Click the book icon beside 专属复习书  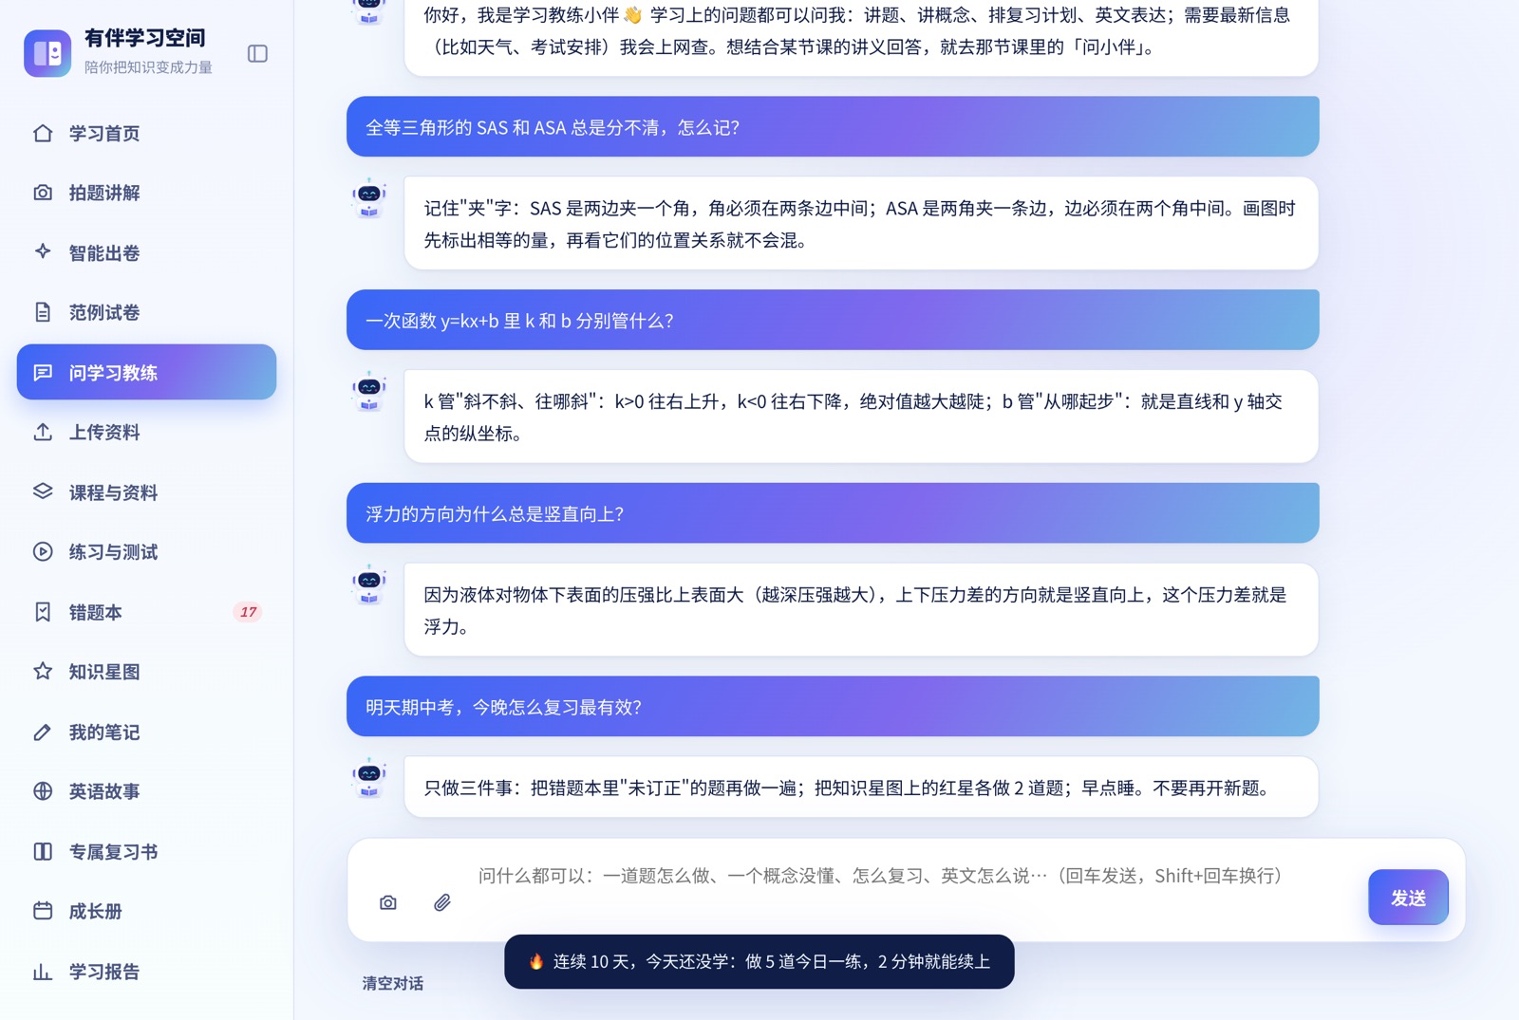43,851
